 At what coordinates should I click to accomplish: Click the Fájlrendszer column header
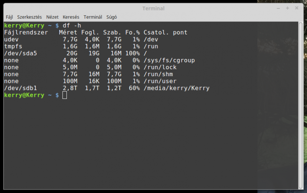click(26, 33)
